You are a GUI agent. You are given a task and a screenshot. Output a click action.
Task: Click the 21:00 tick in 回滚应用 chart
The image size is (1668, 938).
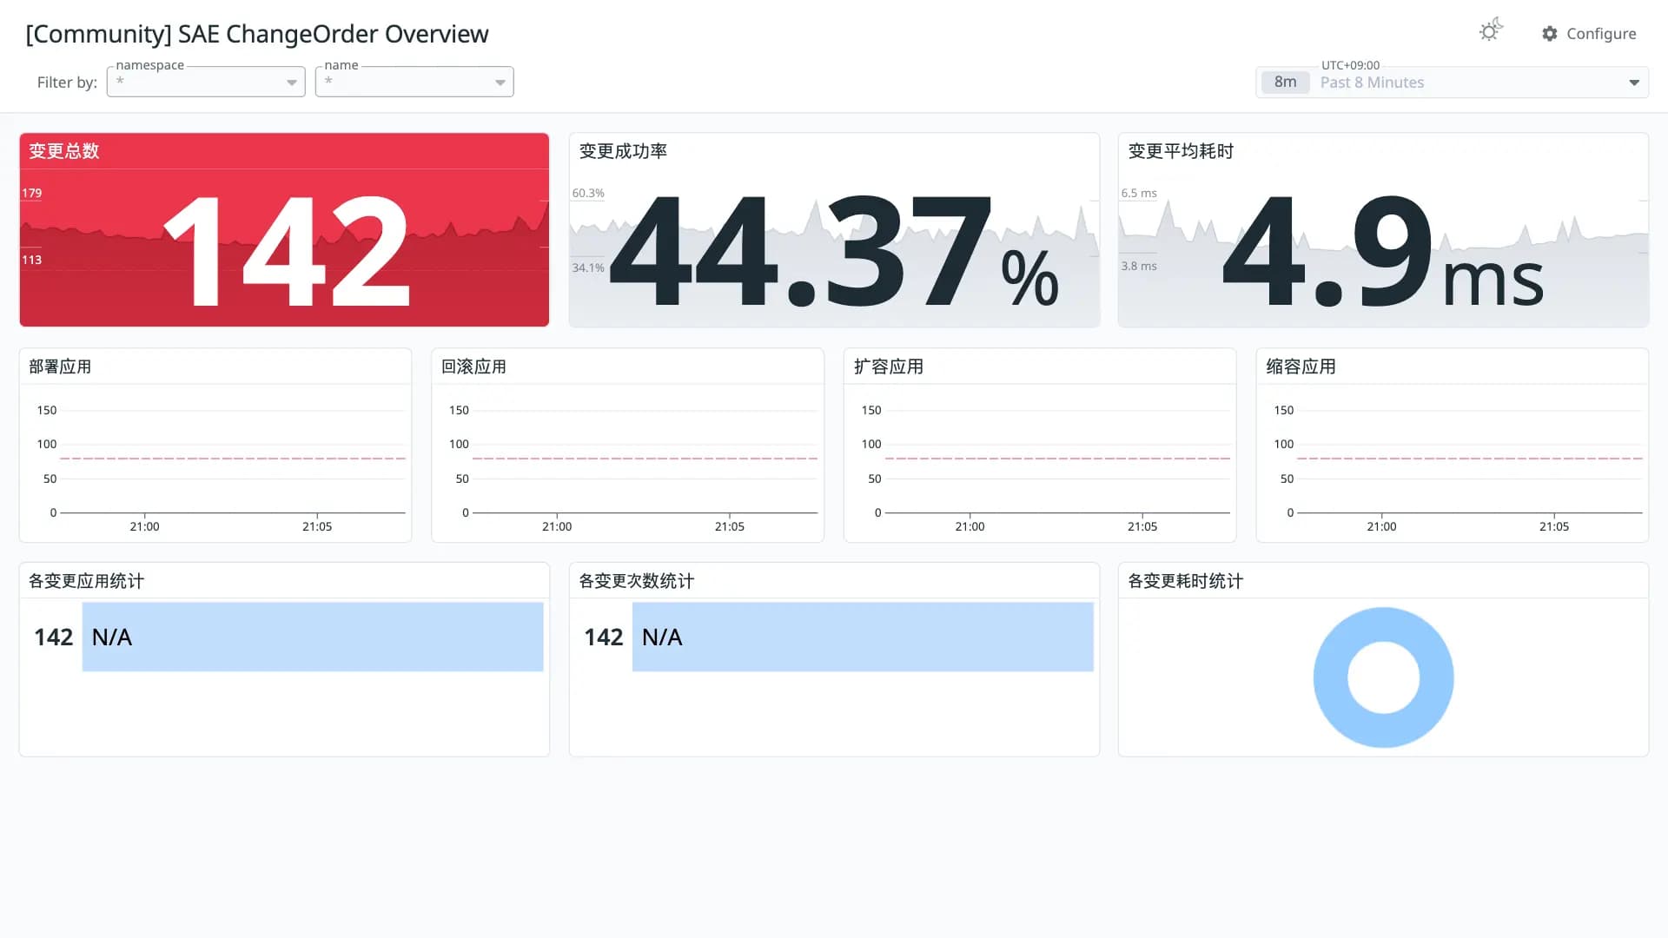(x=557, y=526)
